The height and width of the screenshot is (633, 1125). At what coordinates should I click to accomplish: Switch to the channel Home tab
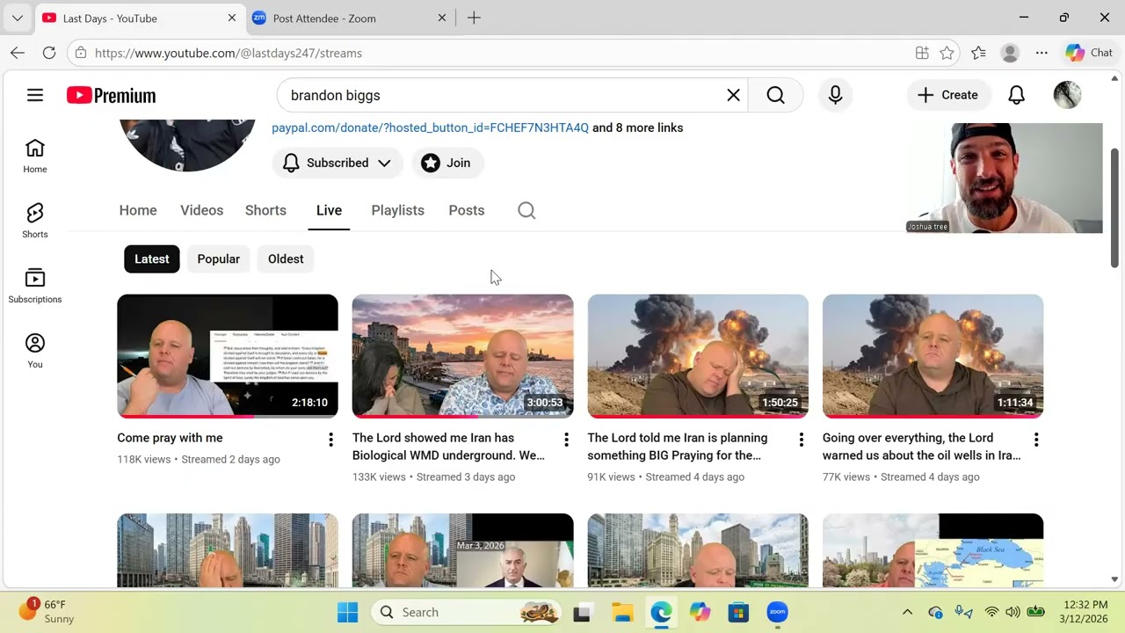click(138, 210)
